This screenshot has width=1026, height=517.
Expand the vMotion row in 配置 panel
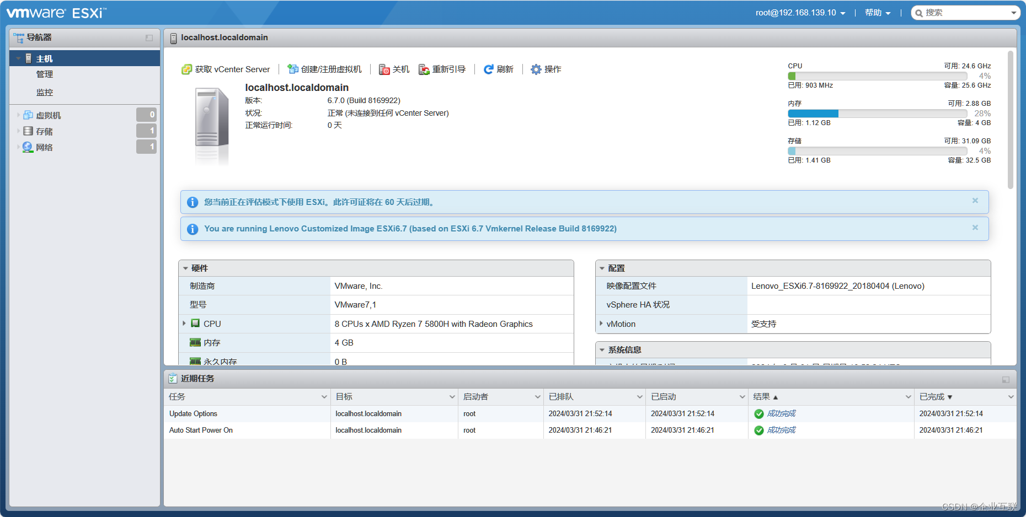(601, 324)
